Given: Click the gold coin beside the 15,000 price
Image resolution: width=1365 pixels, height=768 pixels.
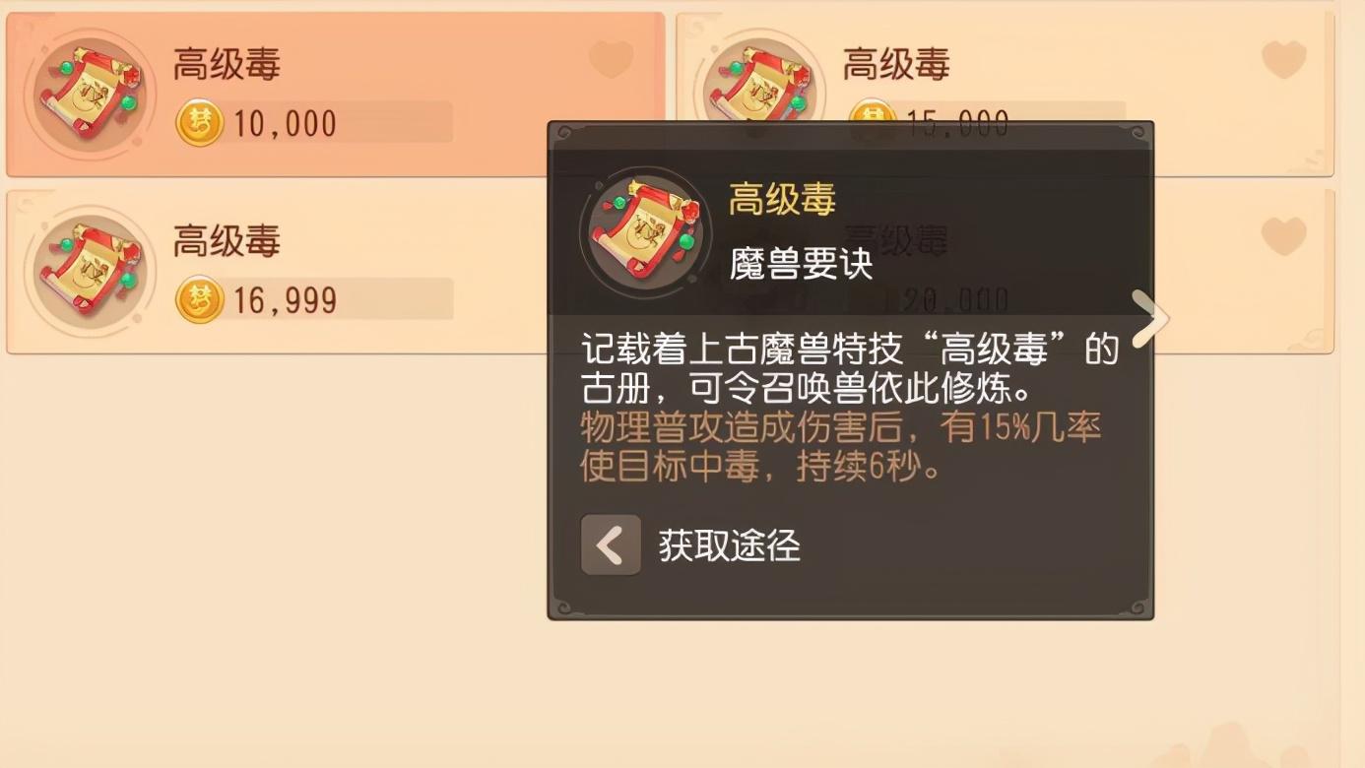Looking at the screenshot, I should click(x=872, y=111).
